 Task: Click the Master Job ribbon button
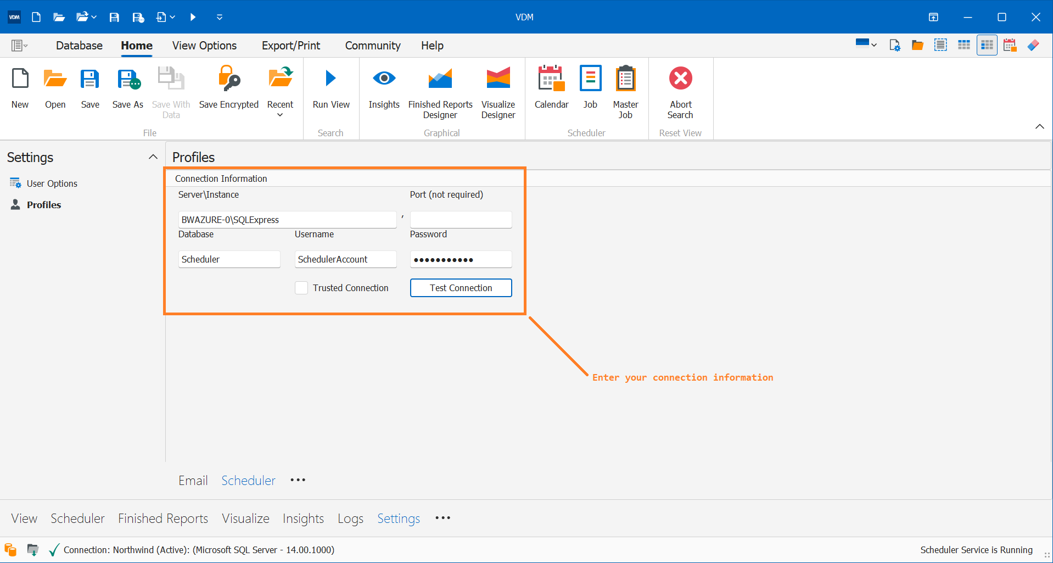(x=625, y=92)
